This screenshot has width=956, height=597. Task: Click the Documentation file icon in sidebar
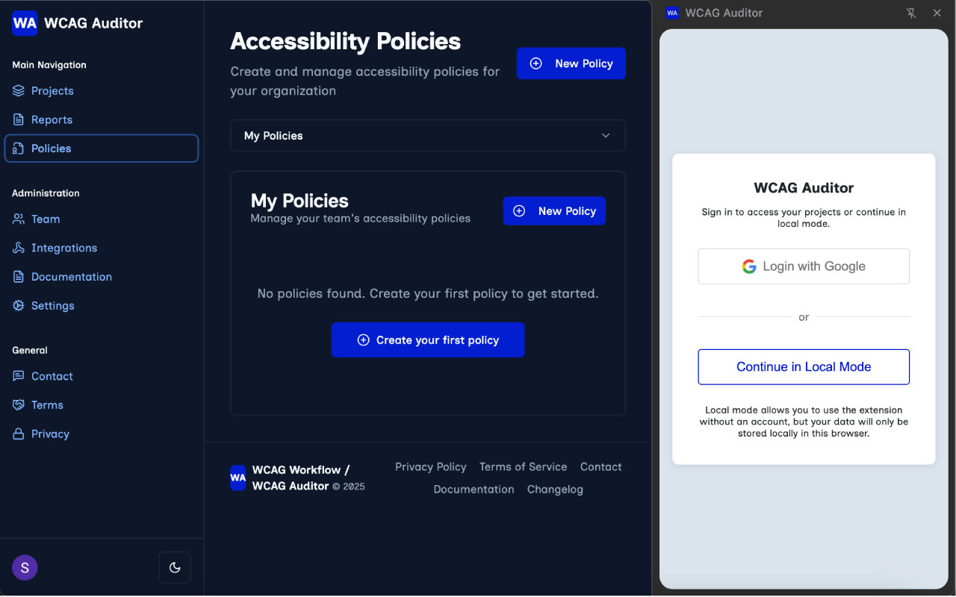[19, 277]
